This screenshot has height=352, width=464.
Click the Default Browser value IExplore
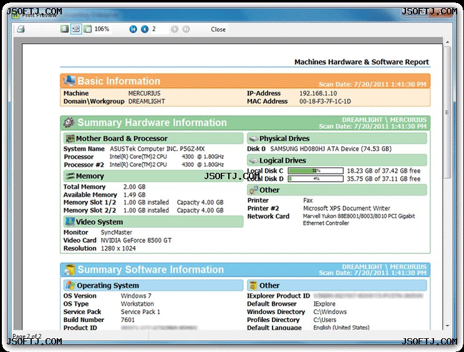(x=324, y=304)
